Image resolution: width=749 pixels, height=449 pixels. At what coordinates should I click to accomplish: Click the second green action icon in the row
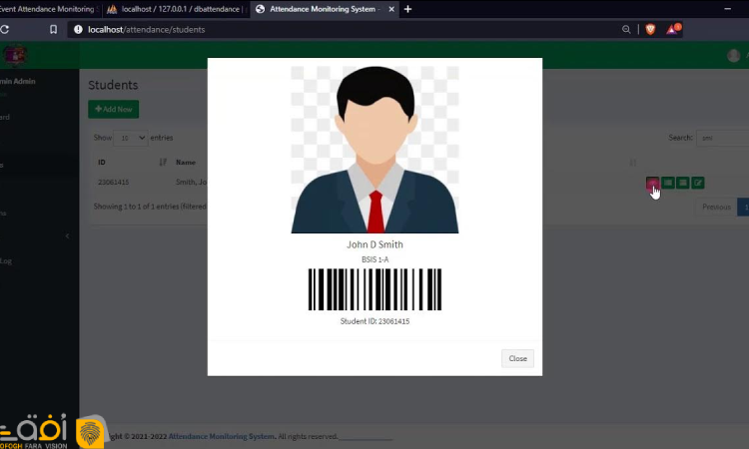pyautogui.click(x=668, y=183)
